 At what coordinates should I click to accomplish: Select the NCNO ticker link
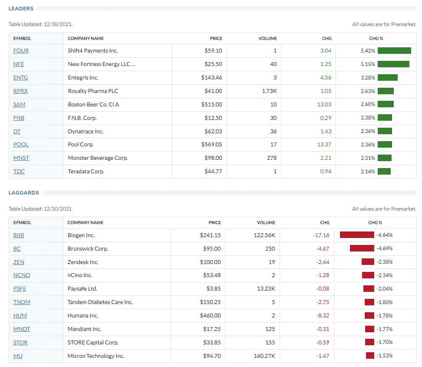point(22,275)
